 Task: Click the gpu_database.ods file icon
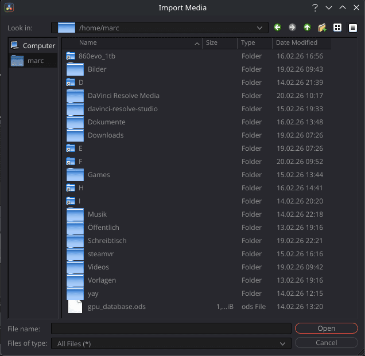(x=75, y=307)
